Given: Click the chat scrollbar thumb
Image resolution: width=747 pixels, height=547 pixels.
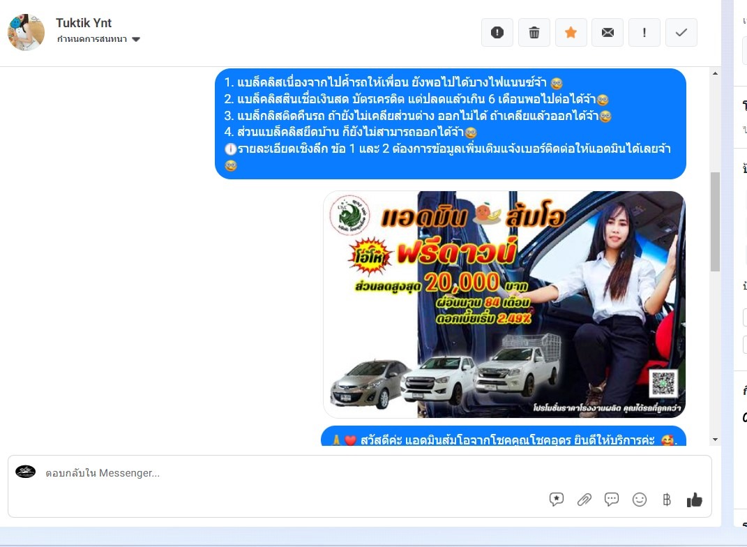Looking at the screenshot, I should (x=715, y=222).
